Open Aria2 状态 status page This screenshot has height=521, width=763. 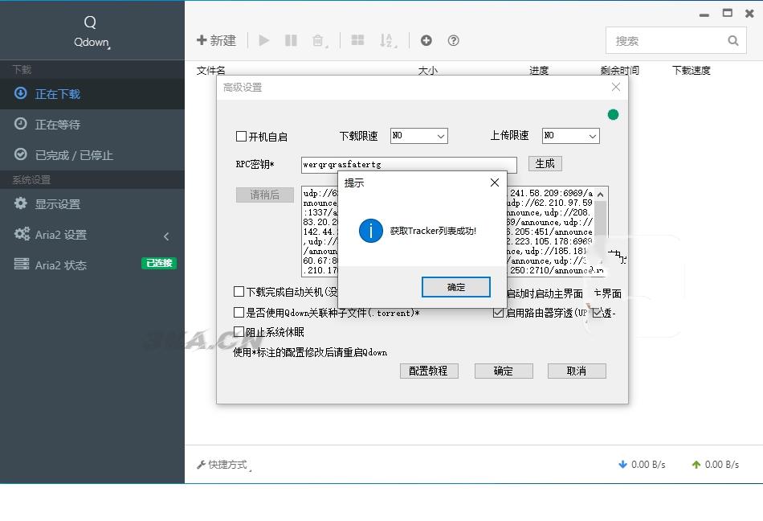coord(92,265)
